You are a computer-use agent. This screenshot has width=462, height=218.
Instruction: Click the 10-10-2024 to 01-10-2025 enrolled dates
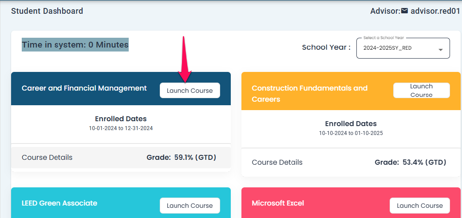click(351, 133)
